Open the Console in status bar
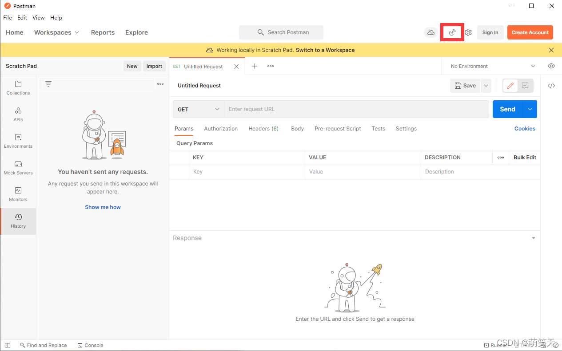Viewport: 562px width, 351px height. coord(91,345)
